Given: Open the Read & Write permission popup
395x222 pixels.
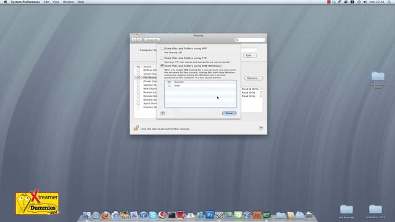Looking at the screenshot, I should click(252, 89).
